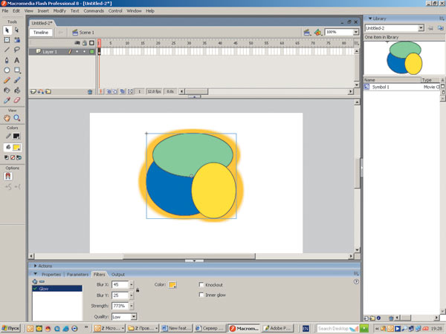Switch to the Properties tab
This screenshot has width=446, height=334.
point(51,274)
